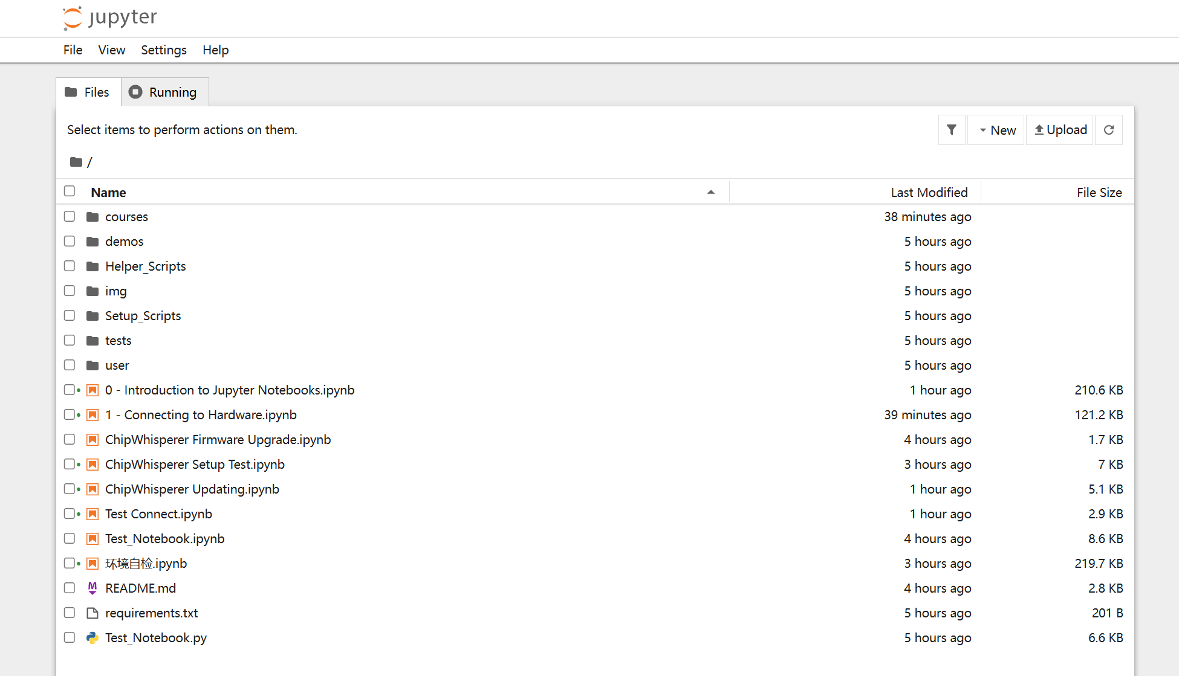Check the box for courses folder
The height and width of the screenshot is (676, 1179).
70,216
